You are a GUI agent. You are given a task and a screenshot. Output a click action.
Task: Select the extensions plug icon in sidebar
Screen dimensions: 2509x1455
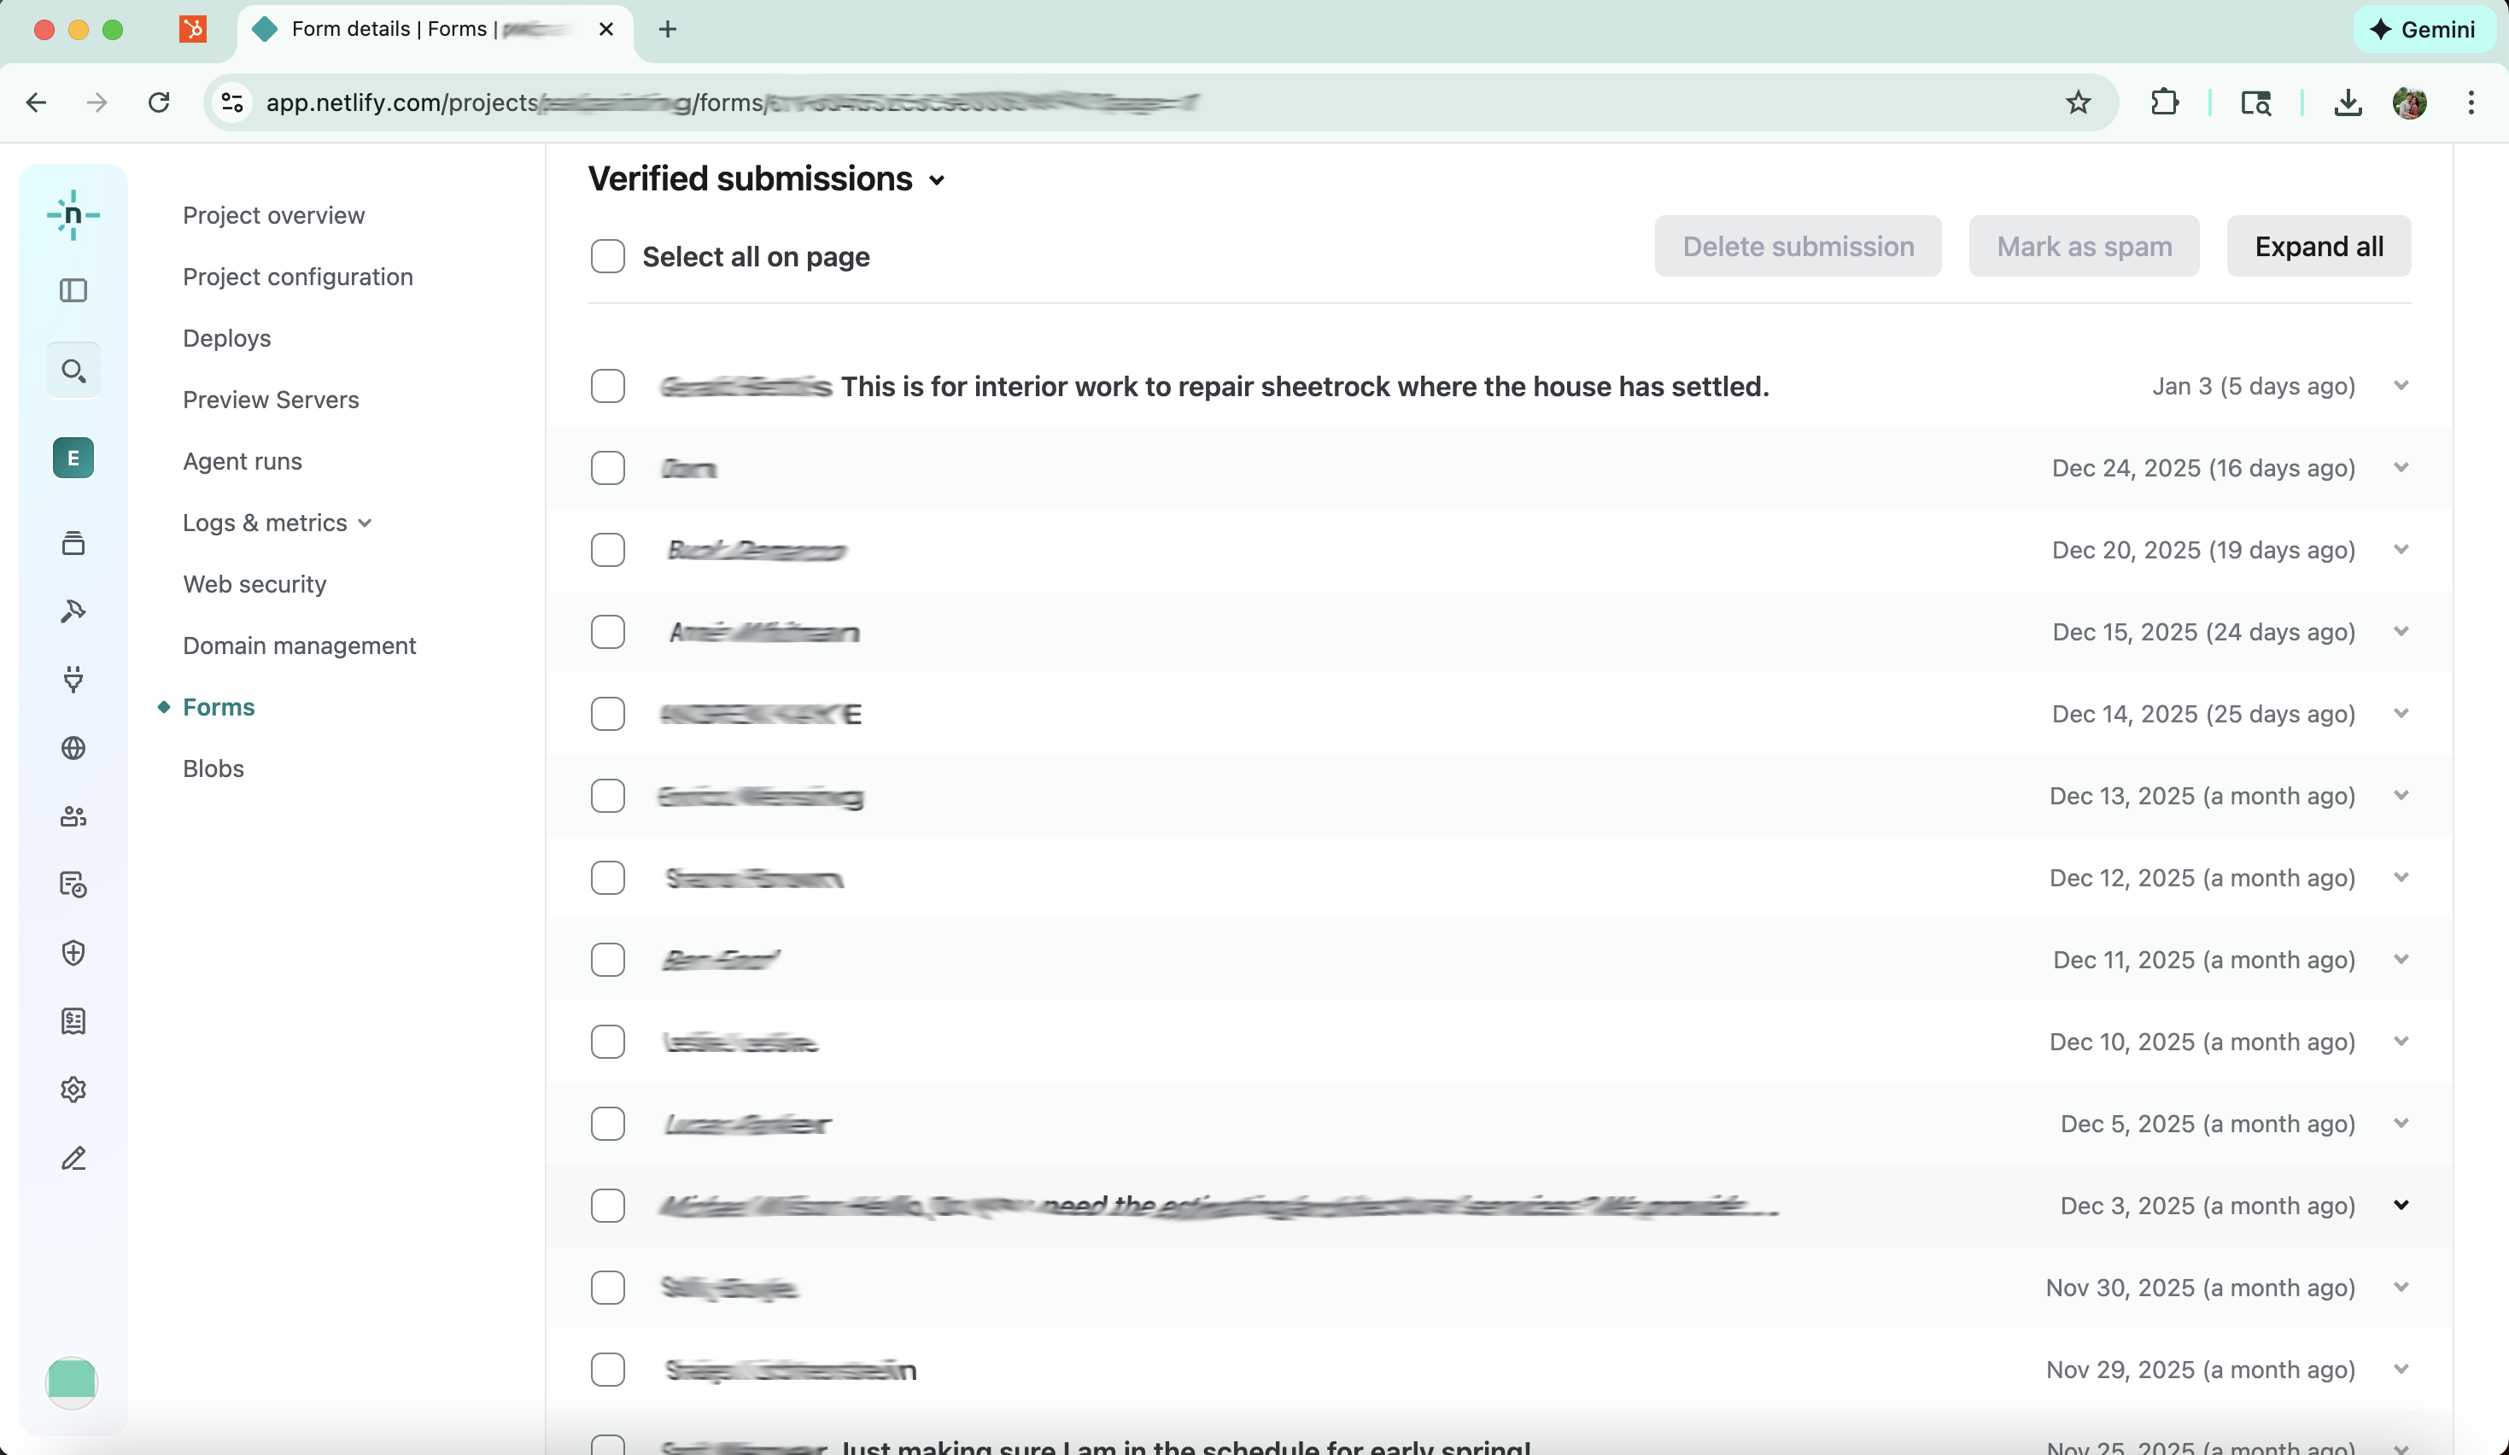click(73, 681)
